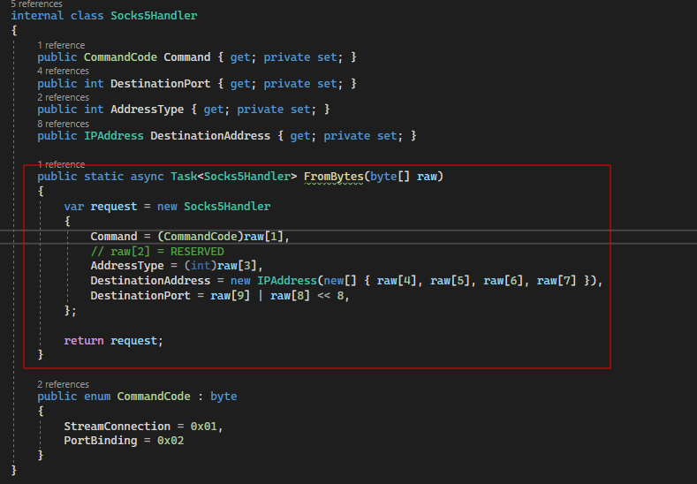This screenshot has width=697, height=484.
Task: Click "4 references" above the DestinationPort property
Action: point(63,71)
